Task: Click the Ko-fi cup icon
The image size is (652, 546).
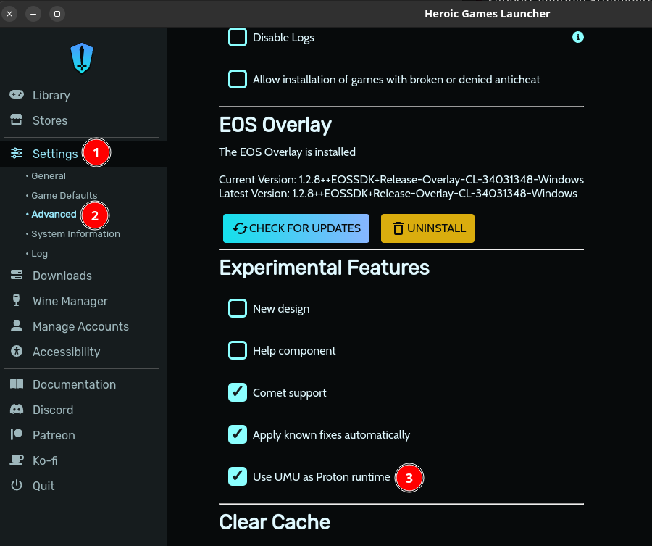Action: (x=17, y=460)
